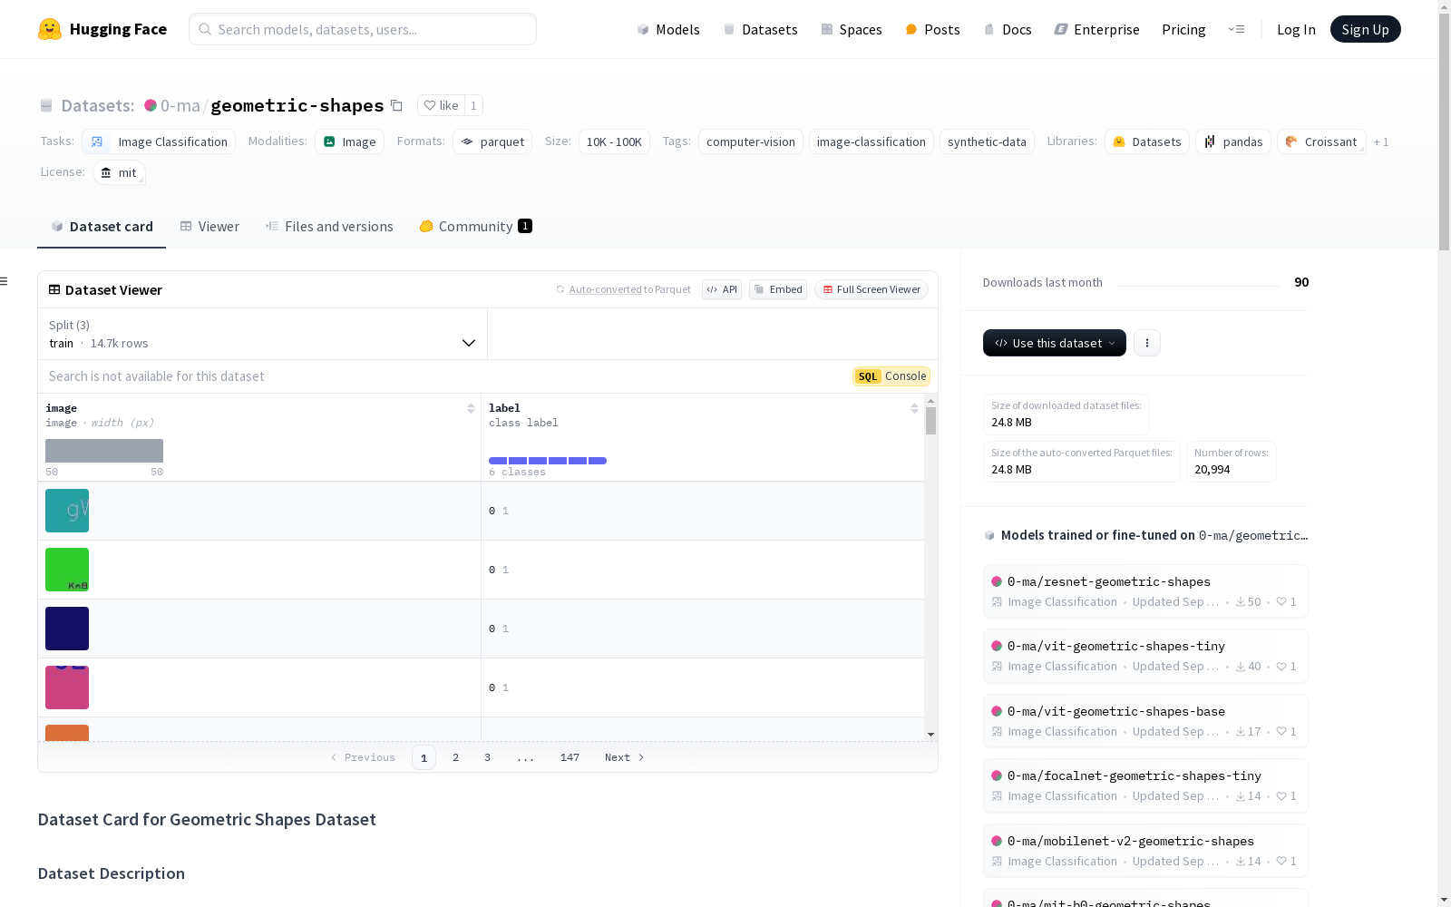Like the geometric-shapes dataset

(x=442, y=105)
